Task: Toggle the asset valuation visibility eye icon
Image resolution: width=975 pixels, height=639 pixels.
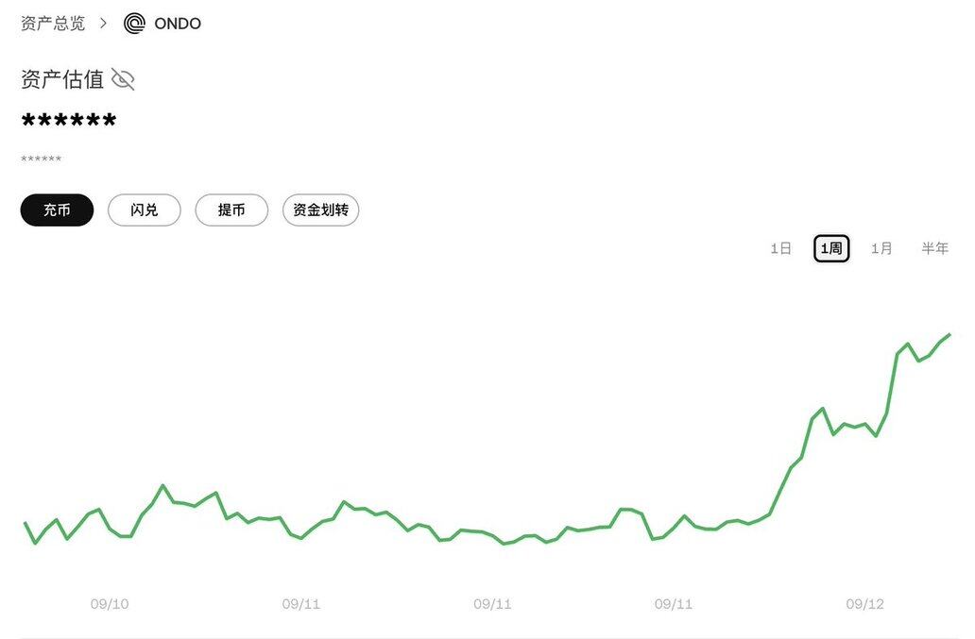Action: click(123, 79)
